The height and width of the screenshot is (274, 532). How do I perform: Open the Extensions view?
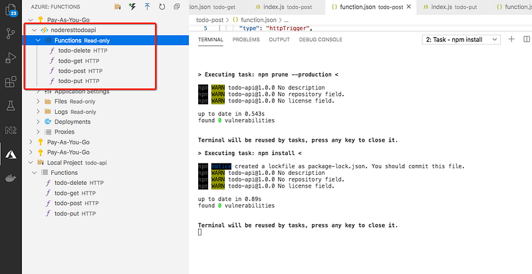click(11, 82)
